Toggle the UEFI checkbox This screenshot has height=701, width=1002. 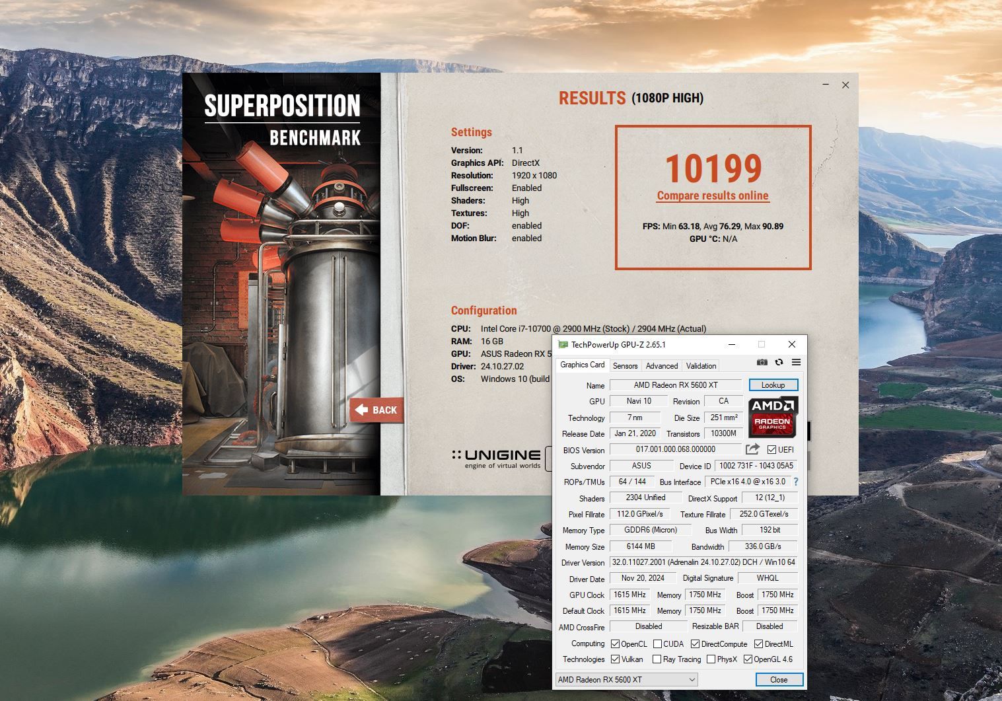point(771,450)
